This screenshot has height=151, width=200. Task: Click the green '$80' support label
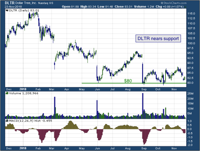[x=128, y=81]
